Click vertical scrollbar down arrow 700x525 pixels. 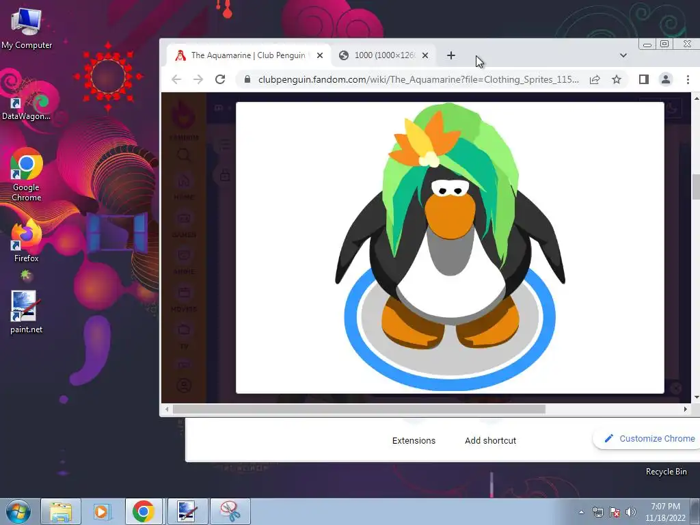click(x=696, y=397)
